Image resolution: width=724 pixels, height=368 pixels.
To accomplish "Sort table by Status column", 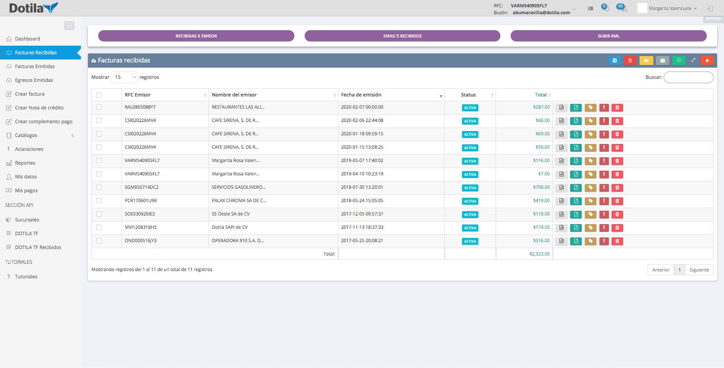I will click(x=470, y=95).
